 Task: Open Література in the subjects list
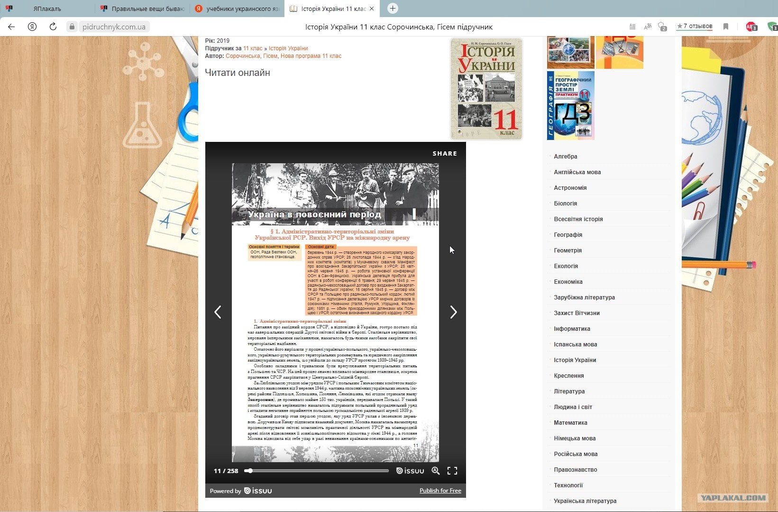point(569,391)
